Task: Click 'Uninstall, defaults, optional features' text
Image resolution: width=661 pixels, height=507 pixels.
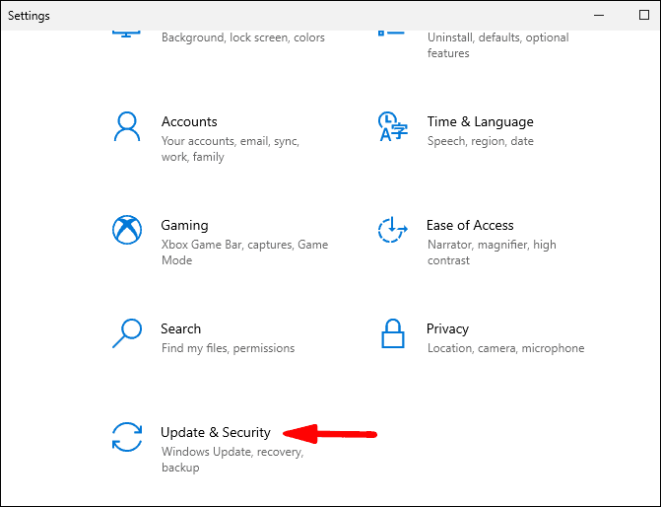Action: pos(497,45)
